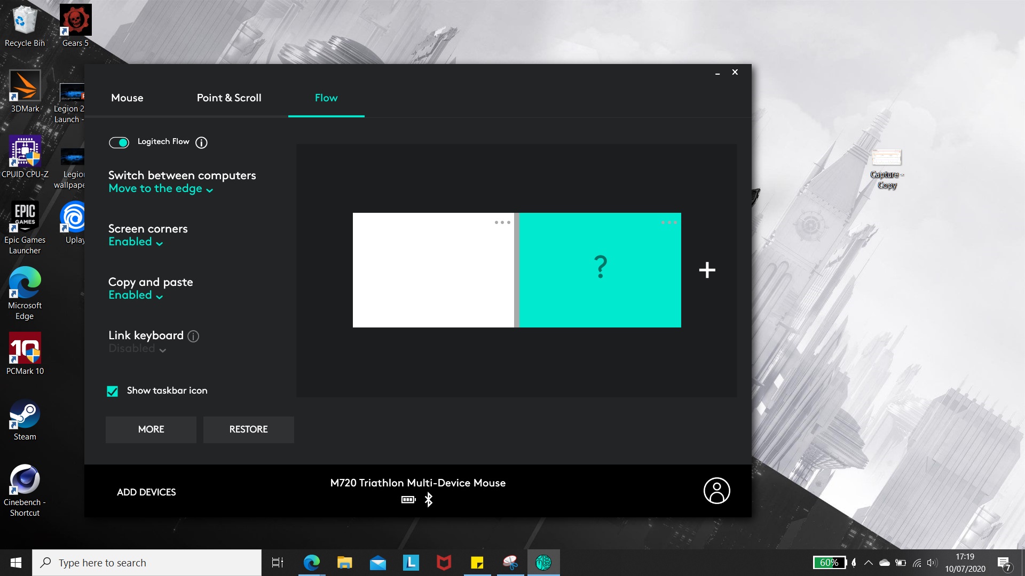Image resolution: width=1025 pixels, height=576 pixels.
Task: Select the Flow tab
Action: [326, 98]
